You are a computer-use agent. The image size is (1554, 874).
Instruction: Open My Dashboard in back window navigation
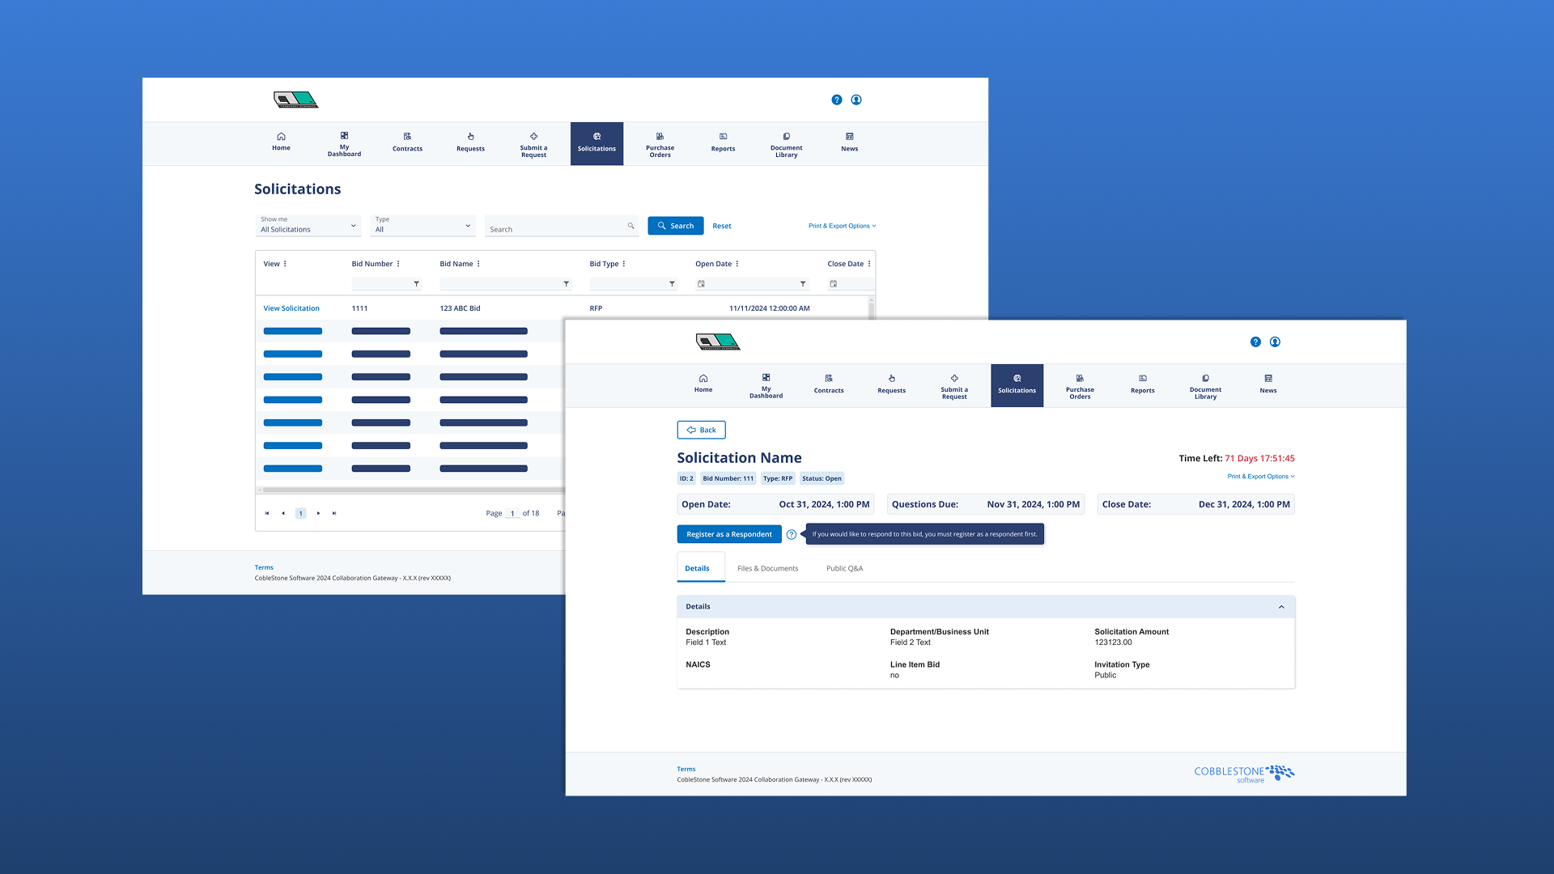click(x=344, y=144)
